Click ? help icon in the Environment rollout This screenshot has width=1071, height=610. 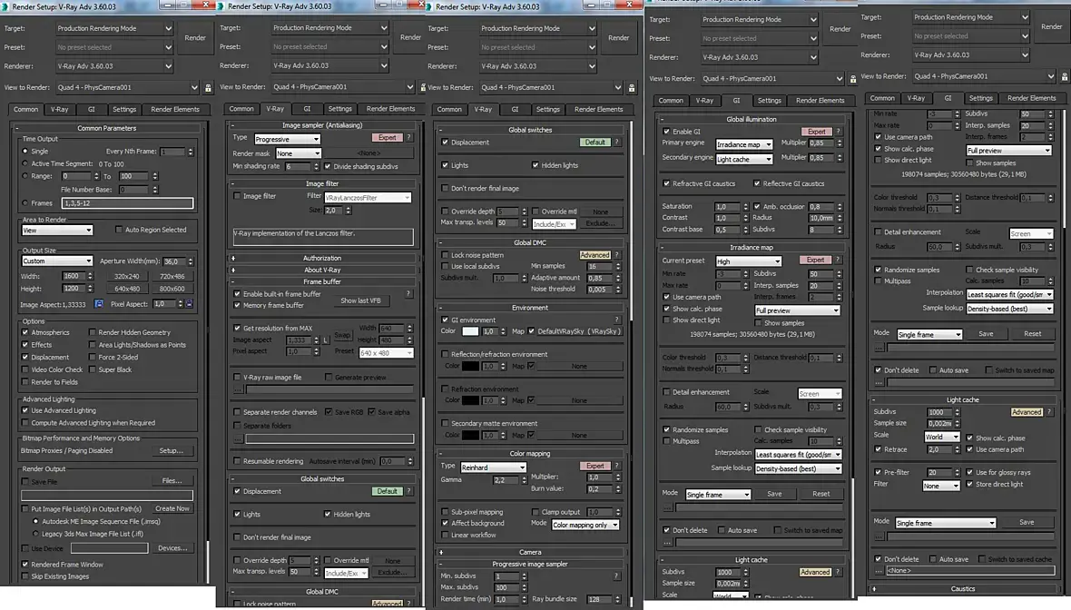(x=616, y=320)
